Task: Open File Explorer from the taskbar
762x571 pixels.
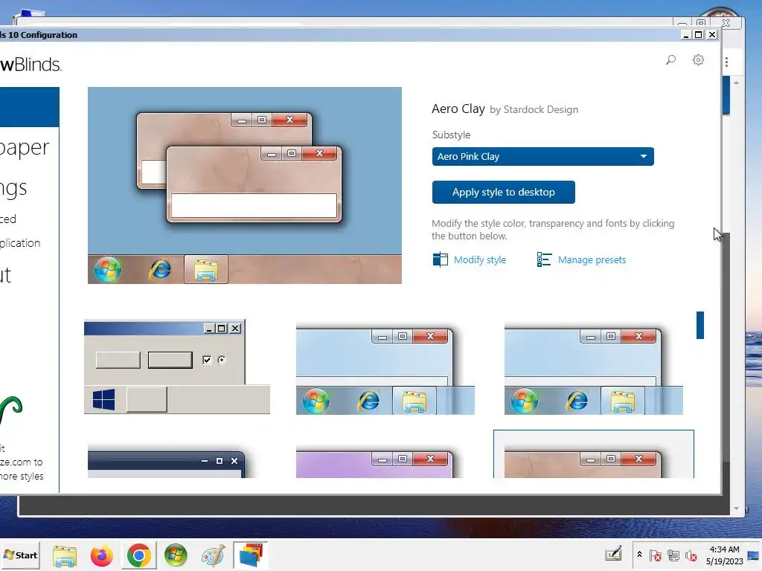Action: (65, 555)
